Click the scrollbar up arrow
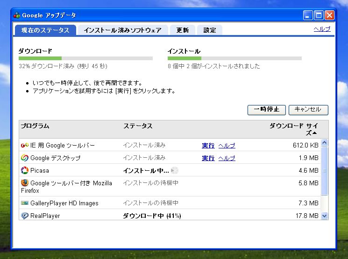The width and height of the screenshot is (348, 259). coord(325,143)
